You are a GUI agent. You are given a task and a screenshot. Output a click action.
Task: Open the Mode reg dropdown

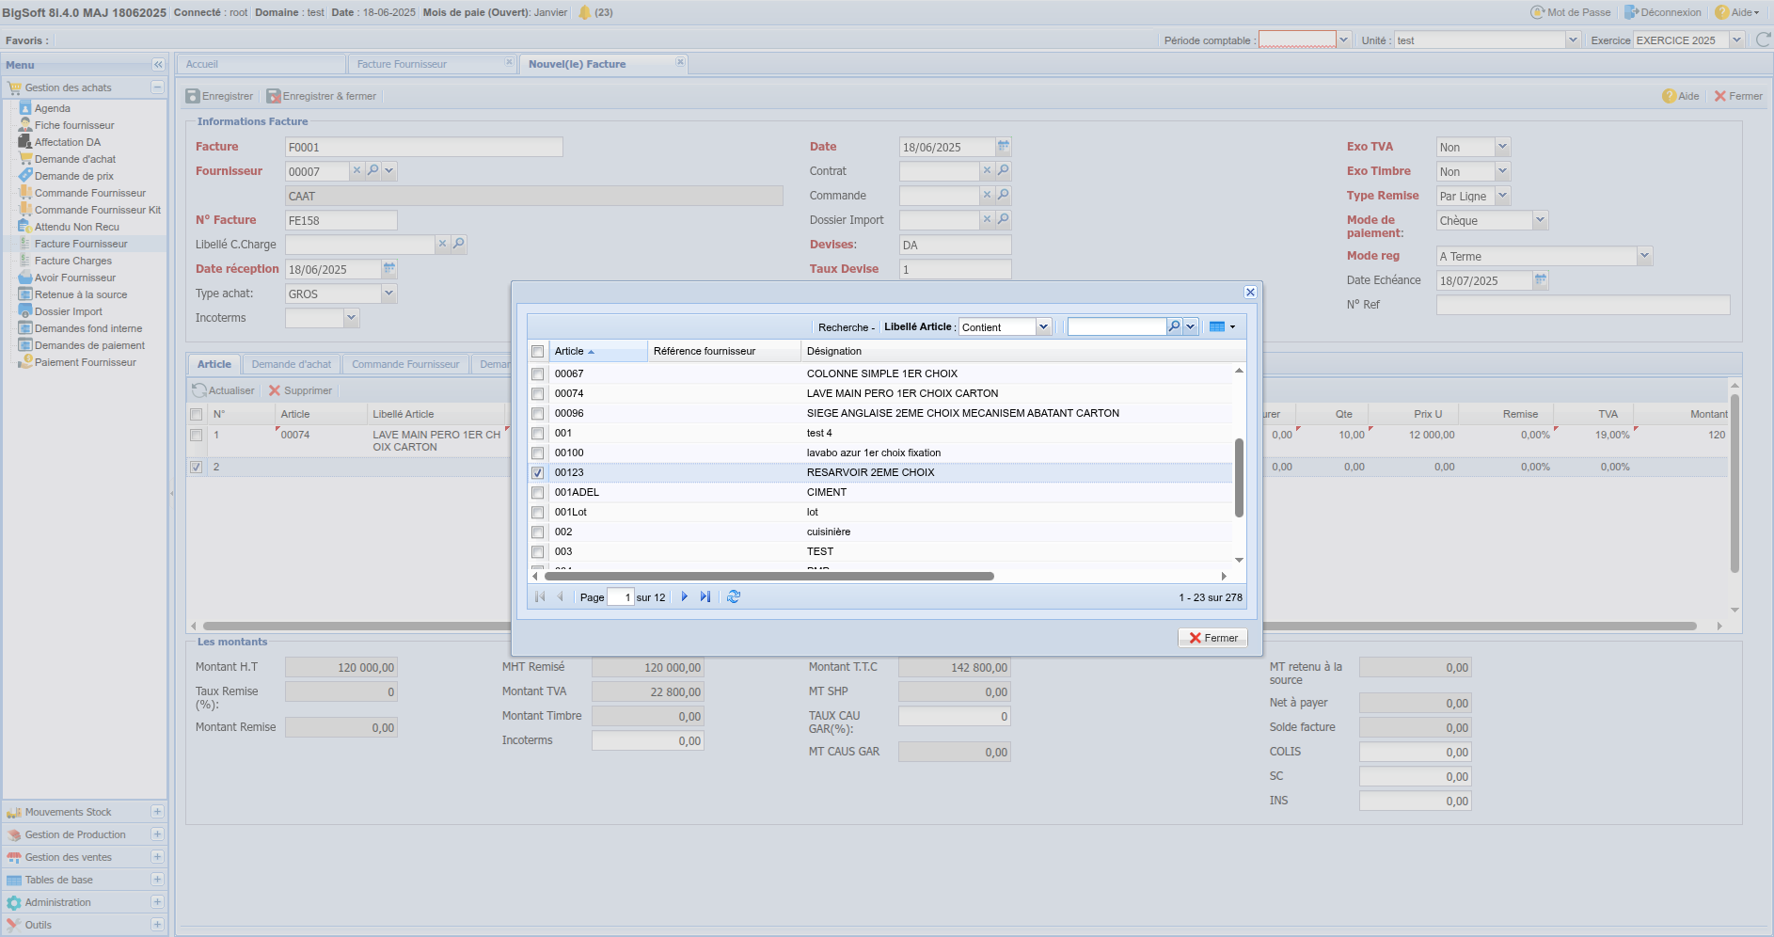pyautogui.click(x=1644, y=256)
